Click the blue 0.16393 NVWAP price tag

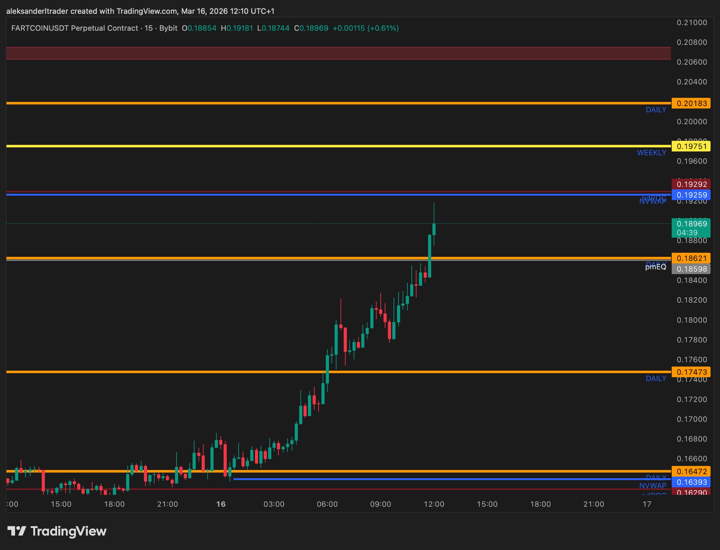coord(691,482)
